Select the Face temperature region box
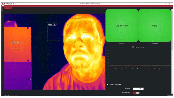 pyautogui.click(x=70, y=32)
